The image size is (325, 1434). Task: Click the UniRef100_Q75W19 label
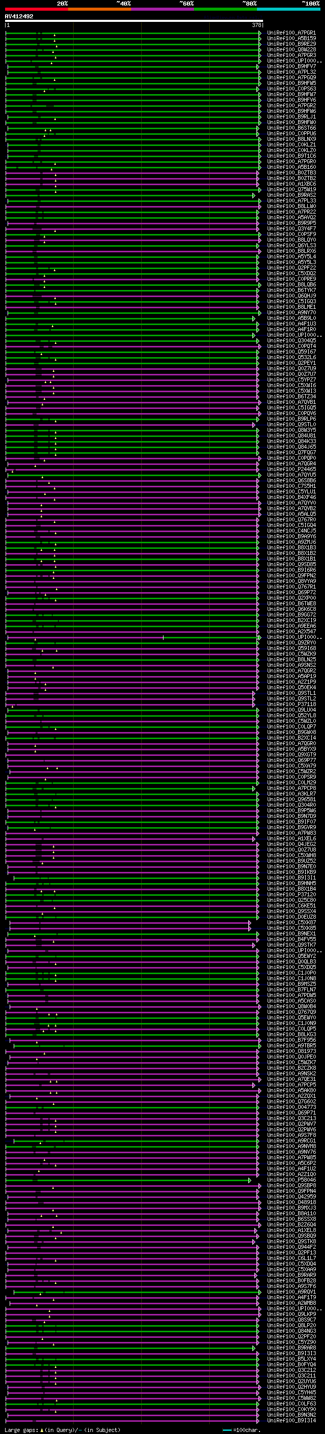coord(291,189)
